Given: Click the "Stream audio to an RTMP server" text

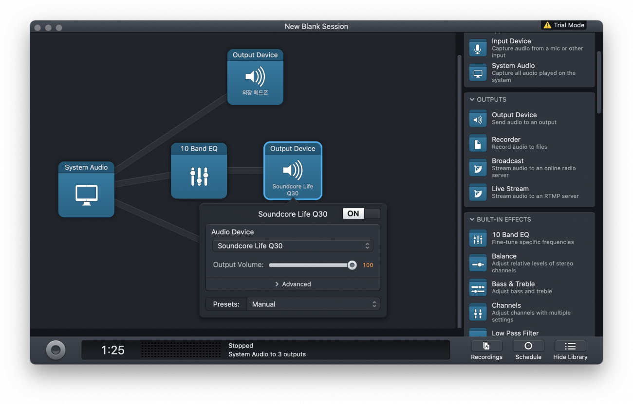Looking at the screenshot, I should click(x=535, y=196).
